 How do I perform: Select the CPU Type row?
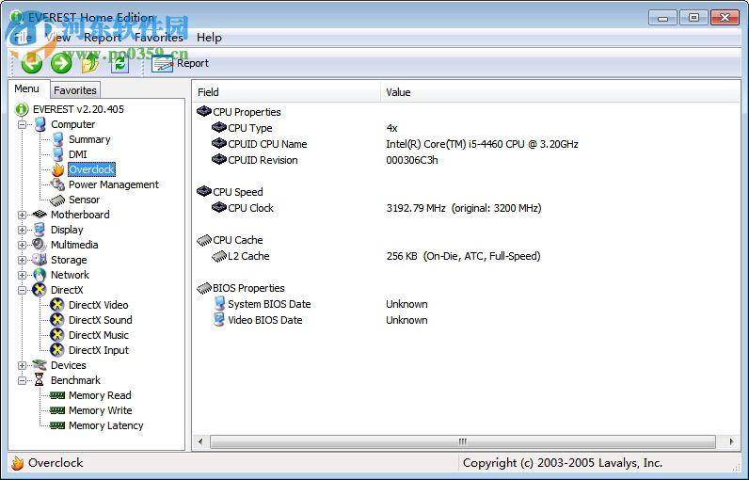point(466,128)
